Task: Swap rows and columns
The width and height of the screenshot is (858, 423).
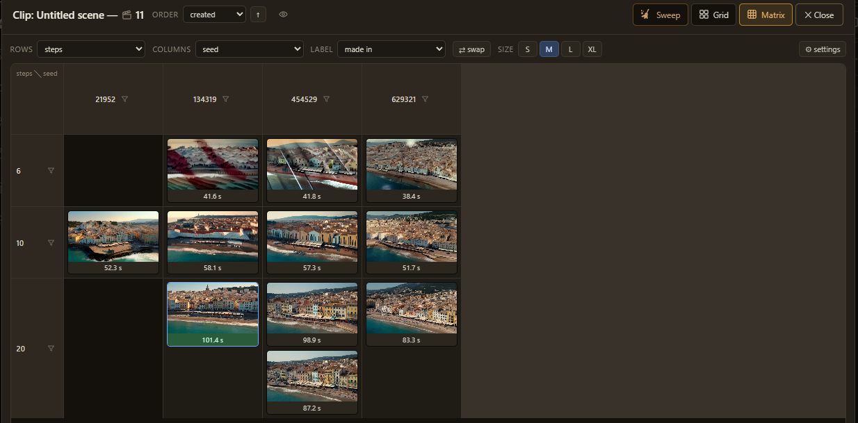Action: click(x=471, y=49)
